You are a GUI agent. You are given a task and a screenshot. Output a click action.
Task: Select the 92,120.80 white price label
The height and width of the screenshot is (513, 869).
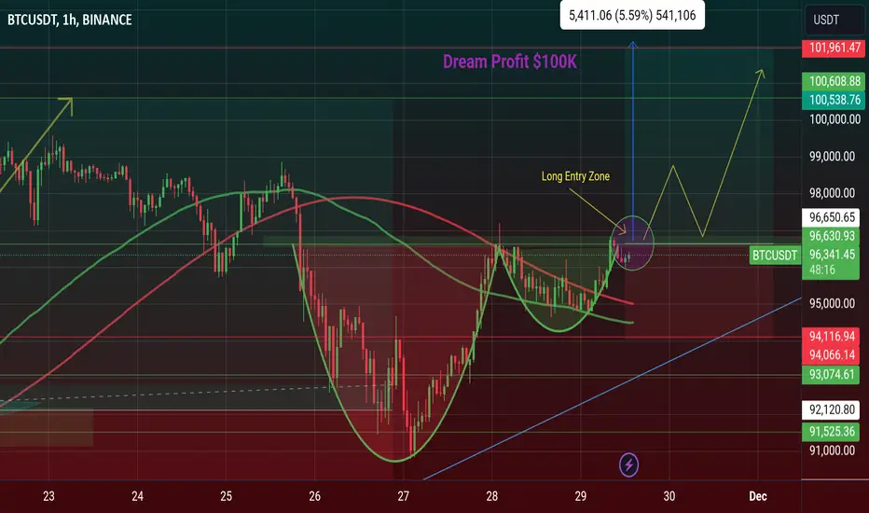pyautogui.click(x=831, y=410)
